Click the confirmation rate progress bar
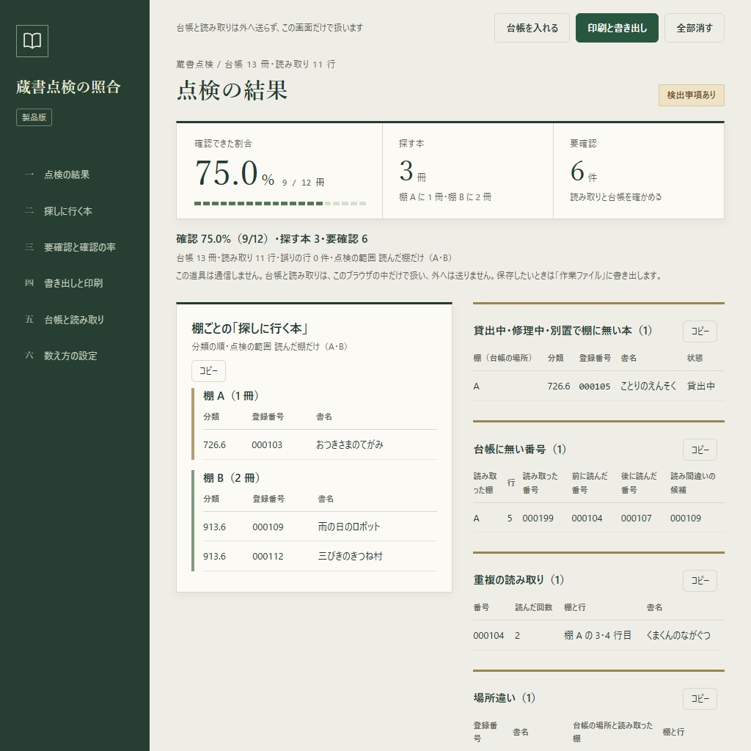Viewport: 751px width, 751px height. click(x=280, y=204)
